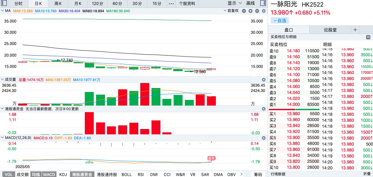Toggle 均线 indicator
373x177 pixels.
[x=36, y=174]
